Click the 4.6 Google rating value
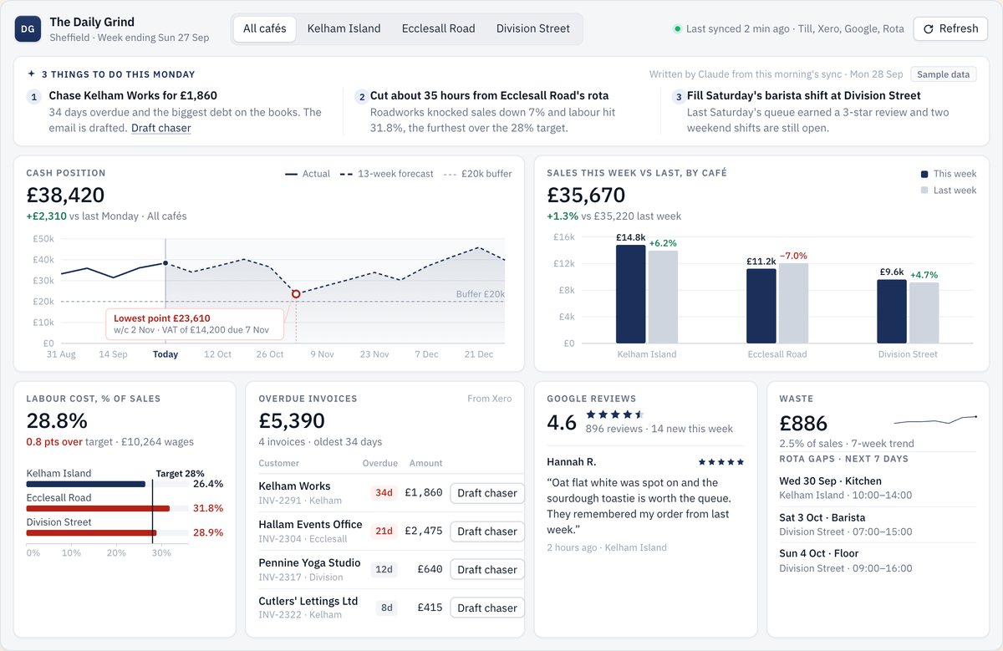 pos(562,422)
